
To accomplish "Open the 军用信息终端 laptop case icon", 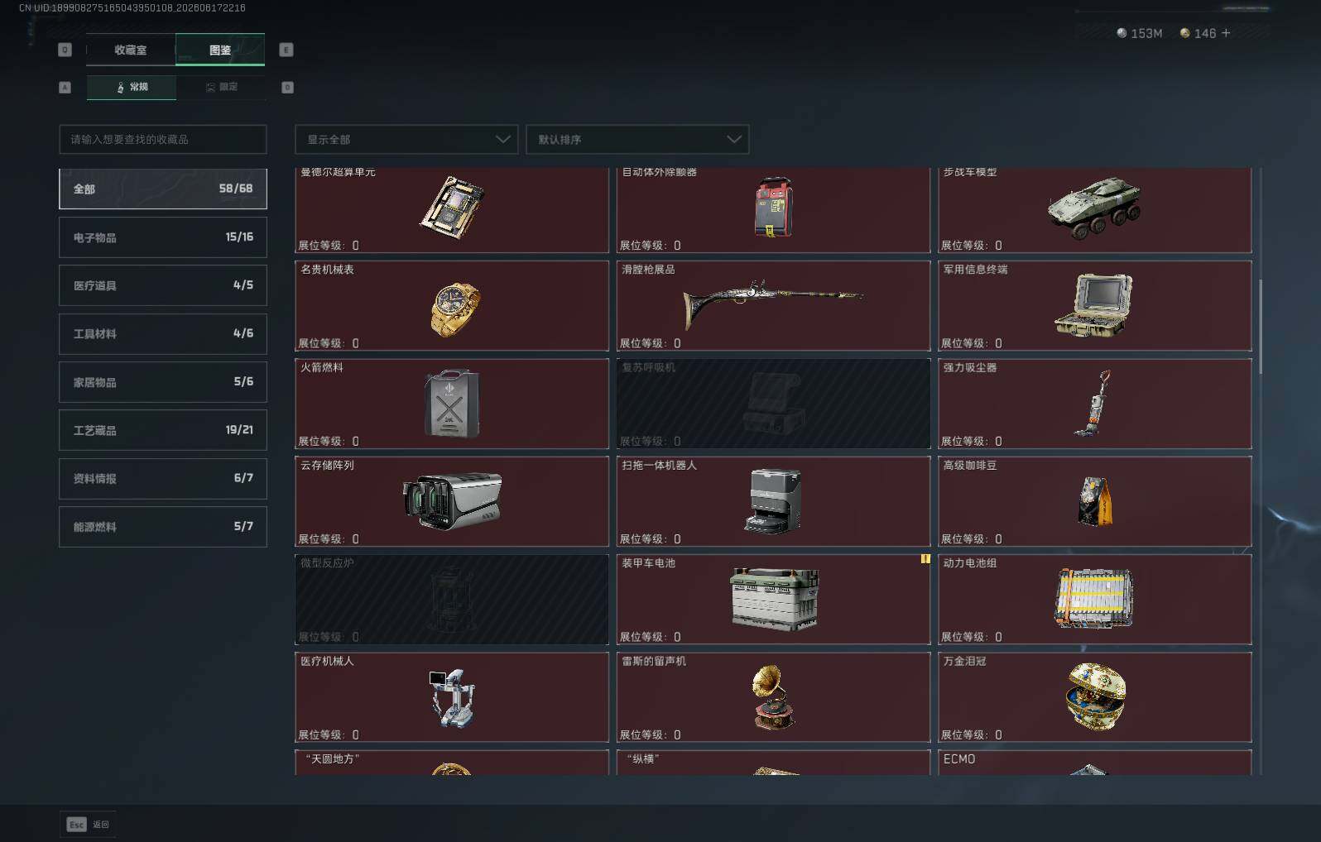I will pyautogui.click(x=1093, y=305).
